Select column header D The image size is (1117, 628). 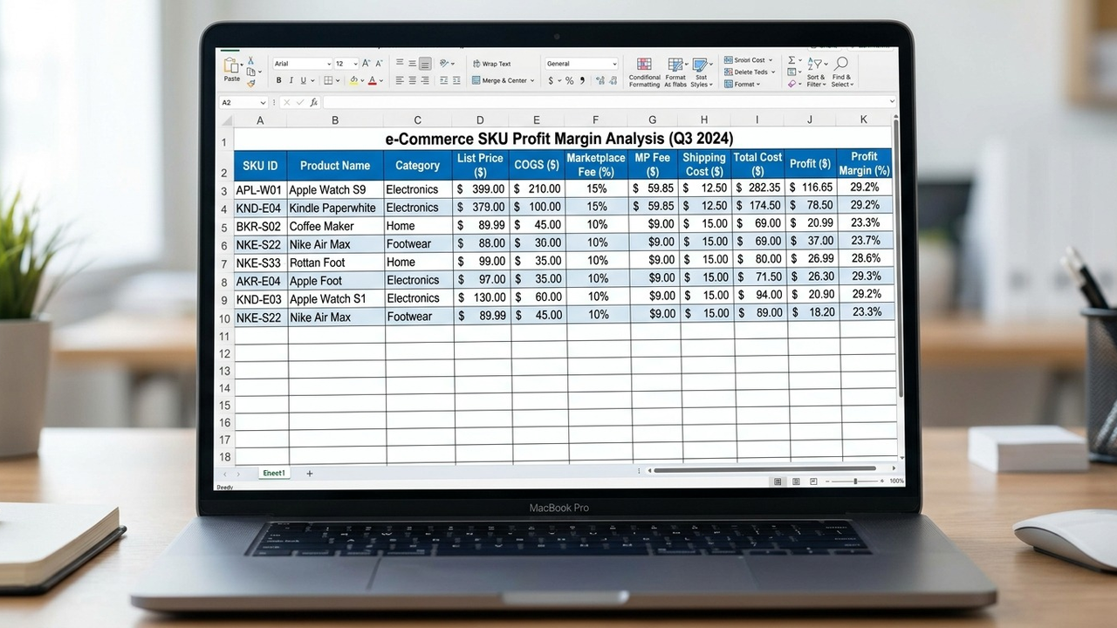pos(480,120)
